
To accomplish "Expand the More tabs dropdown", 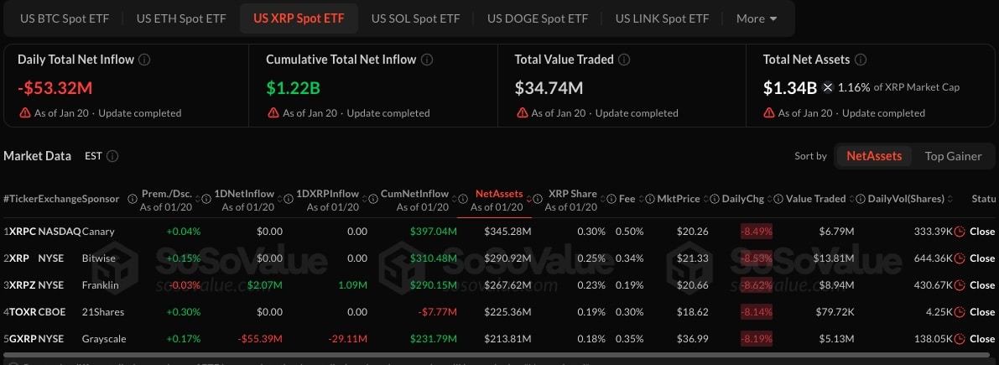I will pyautogui.click(x=757, y=18).
